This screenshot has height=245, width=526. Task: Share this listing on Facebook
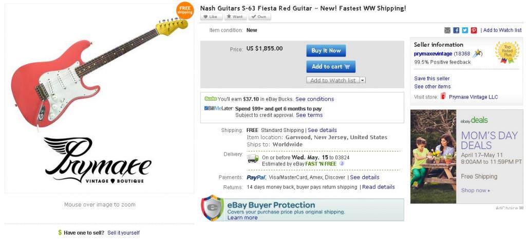(456, 30)
